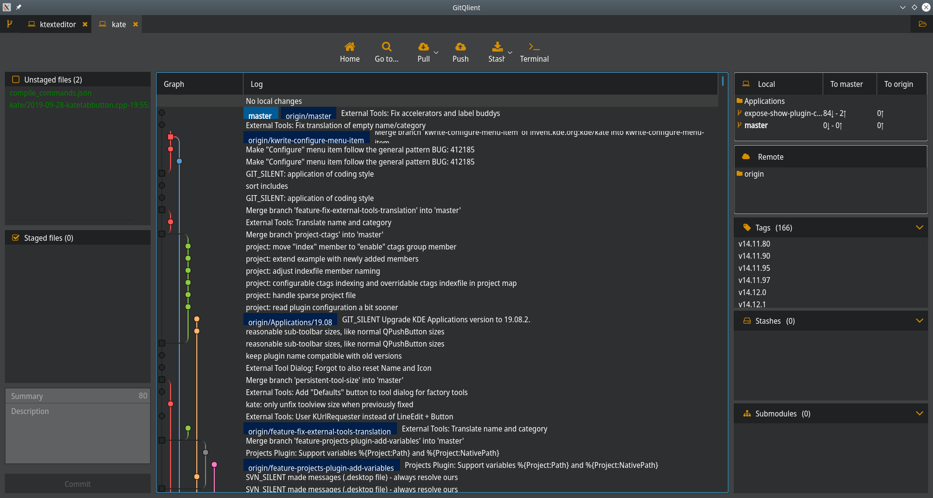Click the Graph column header
The width and height of the screenshot is (933, 498).
[x=199, y=84]
